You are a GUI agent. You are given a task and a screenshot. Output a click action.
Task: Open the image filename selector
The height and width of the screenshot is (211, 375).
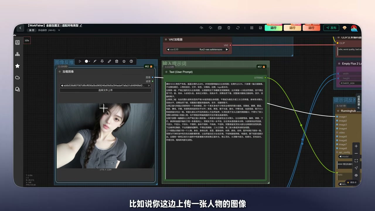pyautogui.click(x=105, y=86)
